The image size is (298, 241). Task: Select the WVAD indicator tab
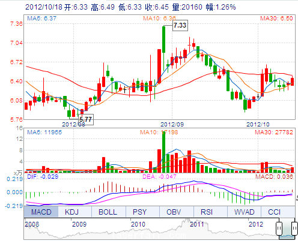[244, 212]
